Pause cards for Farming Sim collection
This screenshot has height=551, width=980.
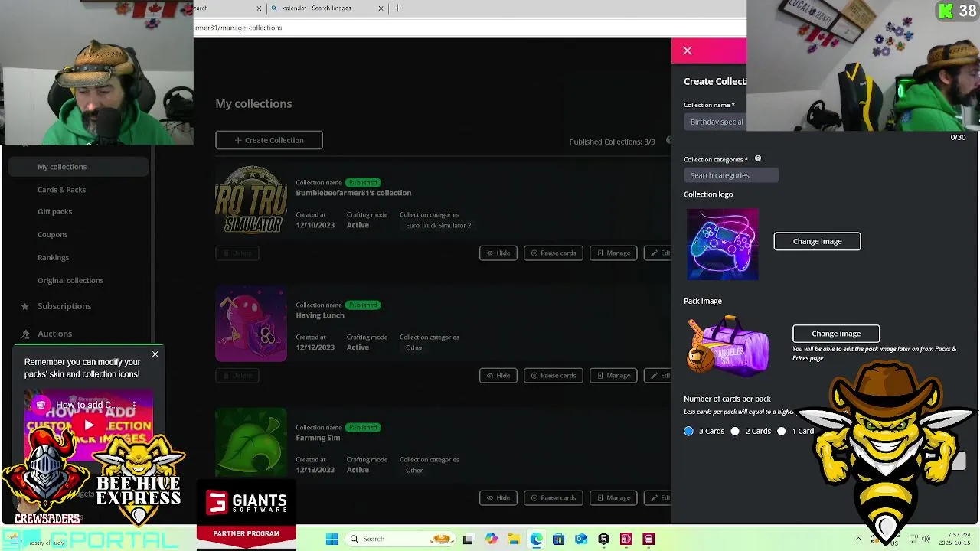coord(553,498)
